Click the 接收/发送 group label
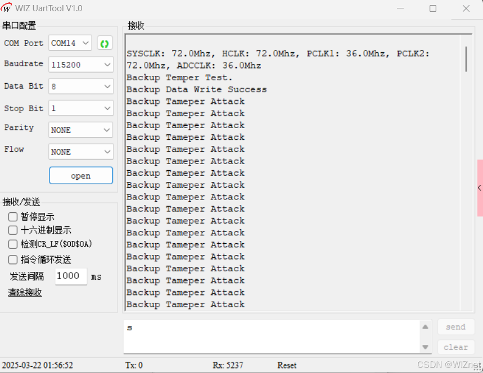The height and width of the screenshot is (373, 483). 21,202
